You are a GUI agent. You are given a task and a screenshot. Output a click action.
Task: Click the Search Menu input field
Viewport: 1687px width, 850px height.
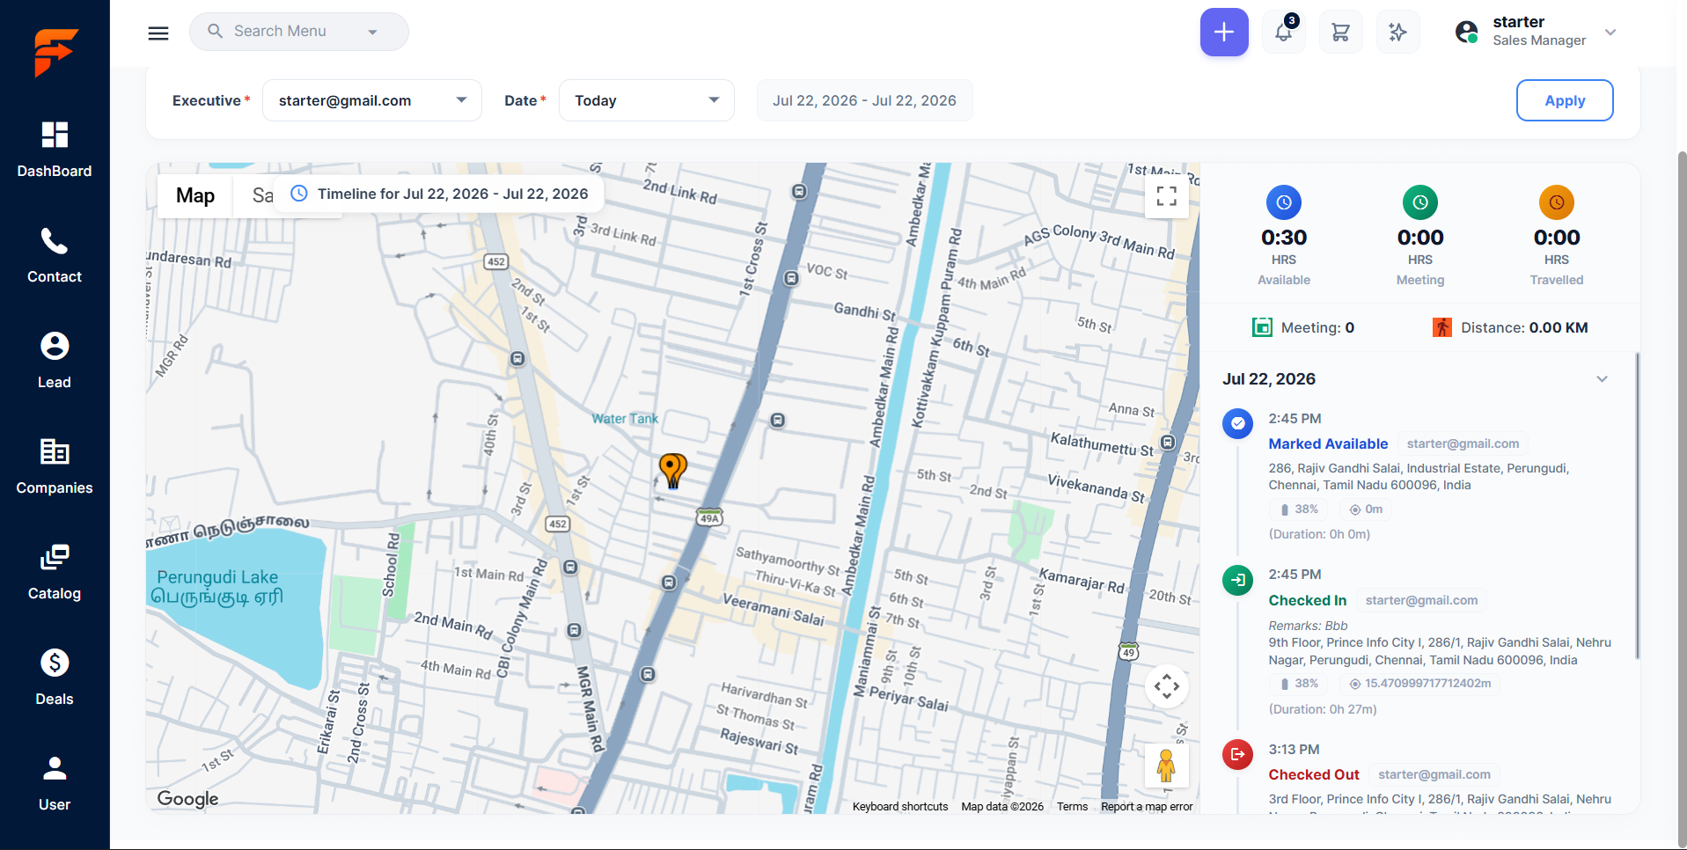point(299,32)
